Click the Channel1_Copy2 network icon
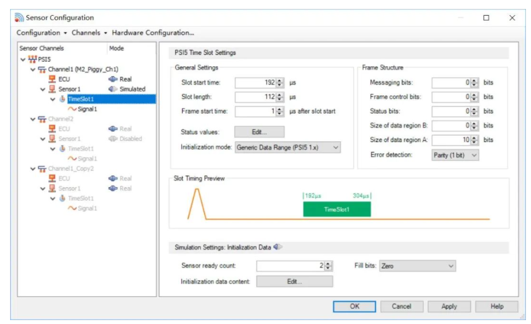This screenshot has height=324, width=531. tap(42, 168)
